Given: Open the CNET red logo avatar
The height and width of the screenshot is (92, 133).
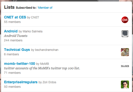Looking at the screenshot, I should point(125,20).
